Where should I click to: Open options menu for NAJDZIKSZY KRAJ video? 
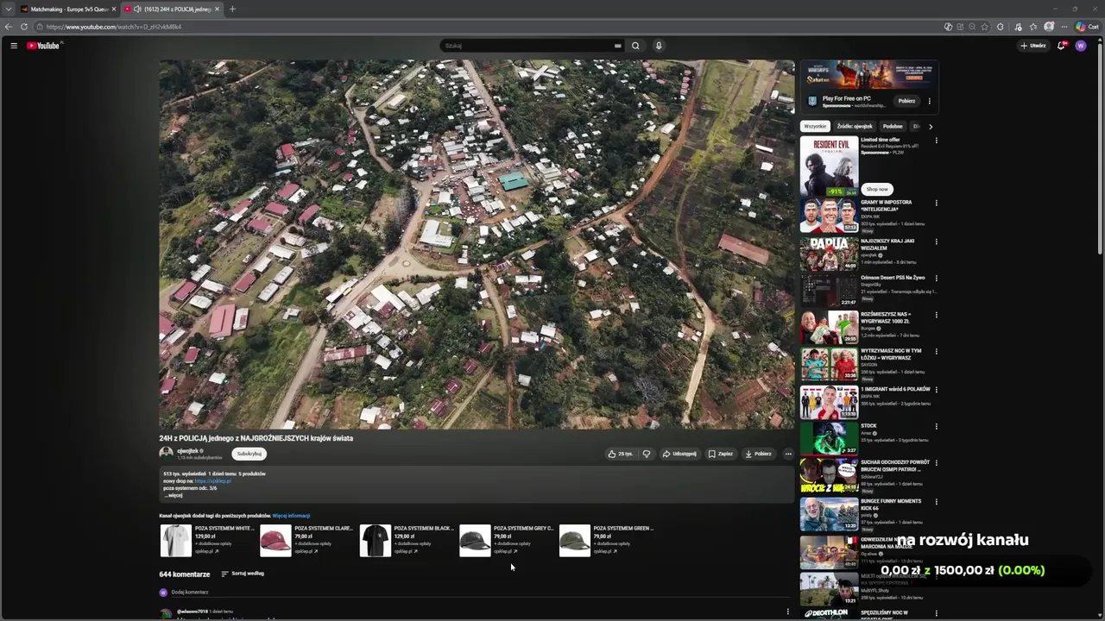click(936, 242)
